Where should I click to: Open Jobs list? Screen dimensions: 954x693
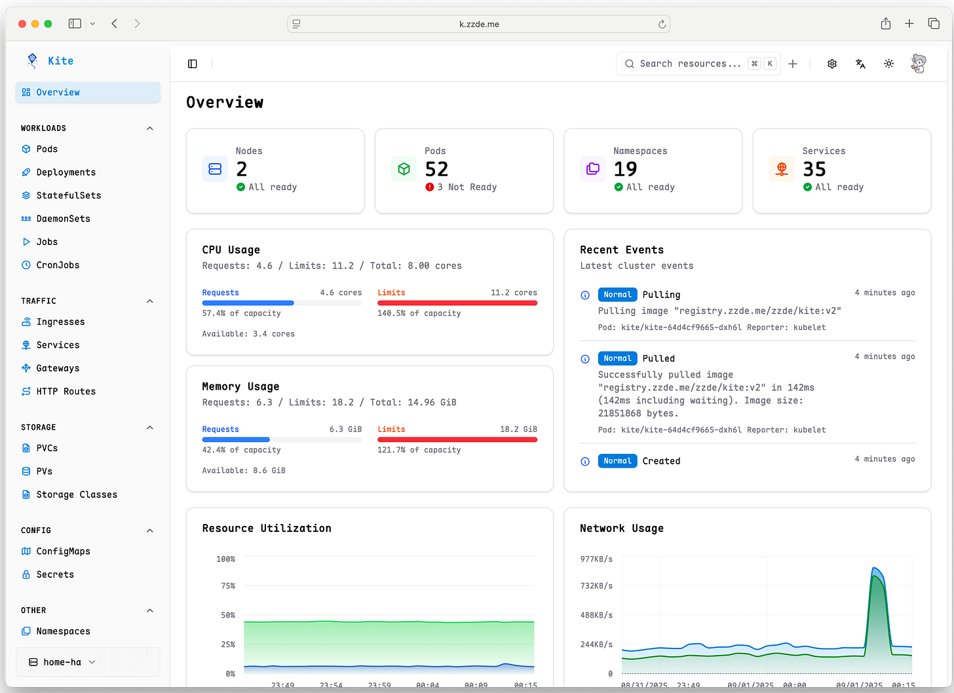[88, 242]
